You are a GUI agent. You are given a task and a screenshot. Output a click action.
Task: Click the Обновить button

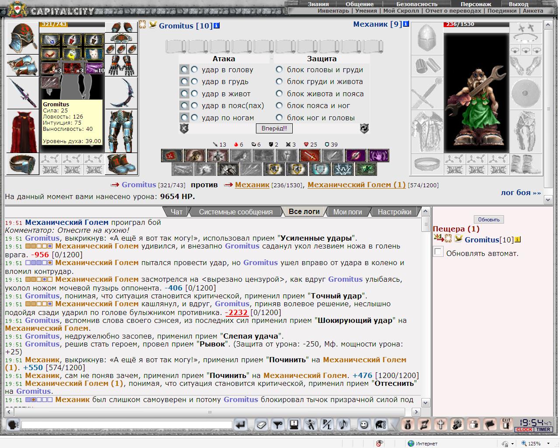[489, 220]
